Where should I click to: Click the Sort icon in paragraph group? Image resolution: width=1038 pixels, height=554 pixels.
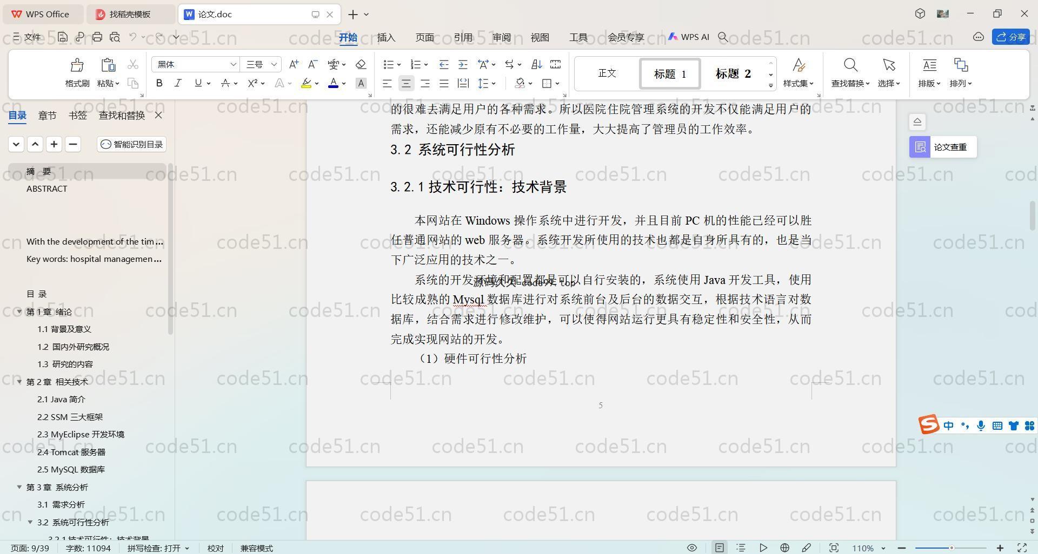[x=536, y=64]
